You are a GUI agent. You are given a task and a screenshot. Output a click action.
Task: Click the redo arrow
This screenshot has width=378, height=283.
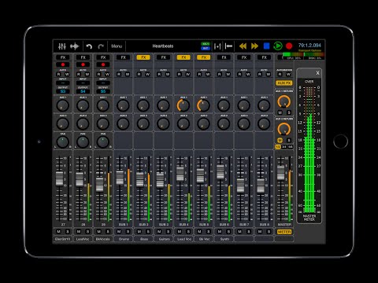coord(101,46)
